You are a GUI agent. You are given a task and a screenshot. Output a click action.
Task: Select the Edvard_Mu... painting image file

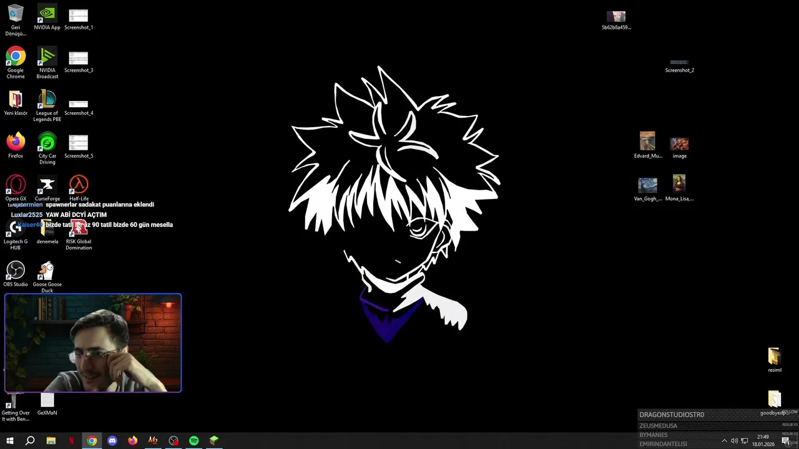(648, 145)
